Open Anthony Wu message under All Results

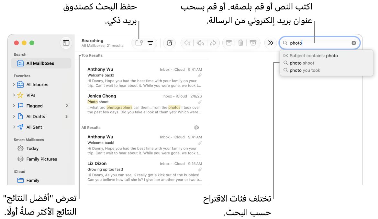pyautogui.click(x=145, y=145)
